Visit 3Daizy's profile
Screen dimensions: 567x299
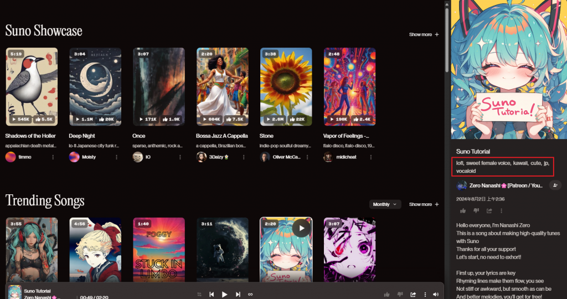pos(219,157)
